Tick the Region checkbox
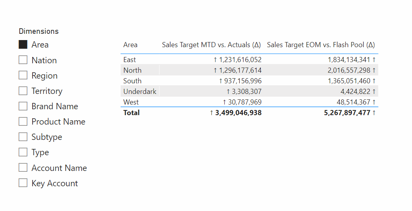 [x=23, y=75]
